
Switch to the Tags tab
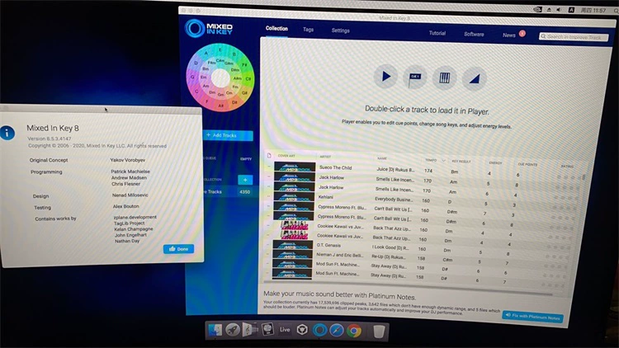coord(308,30)
